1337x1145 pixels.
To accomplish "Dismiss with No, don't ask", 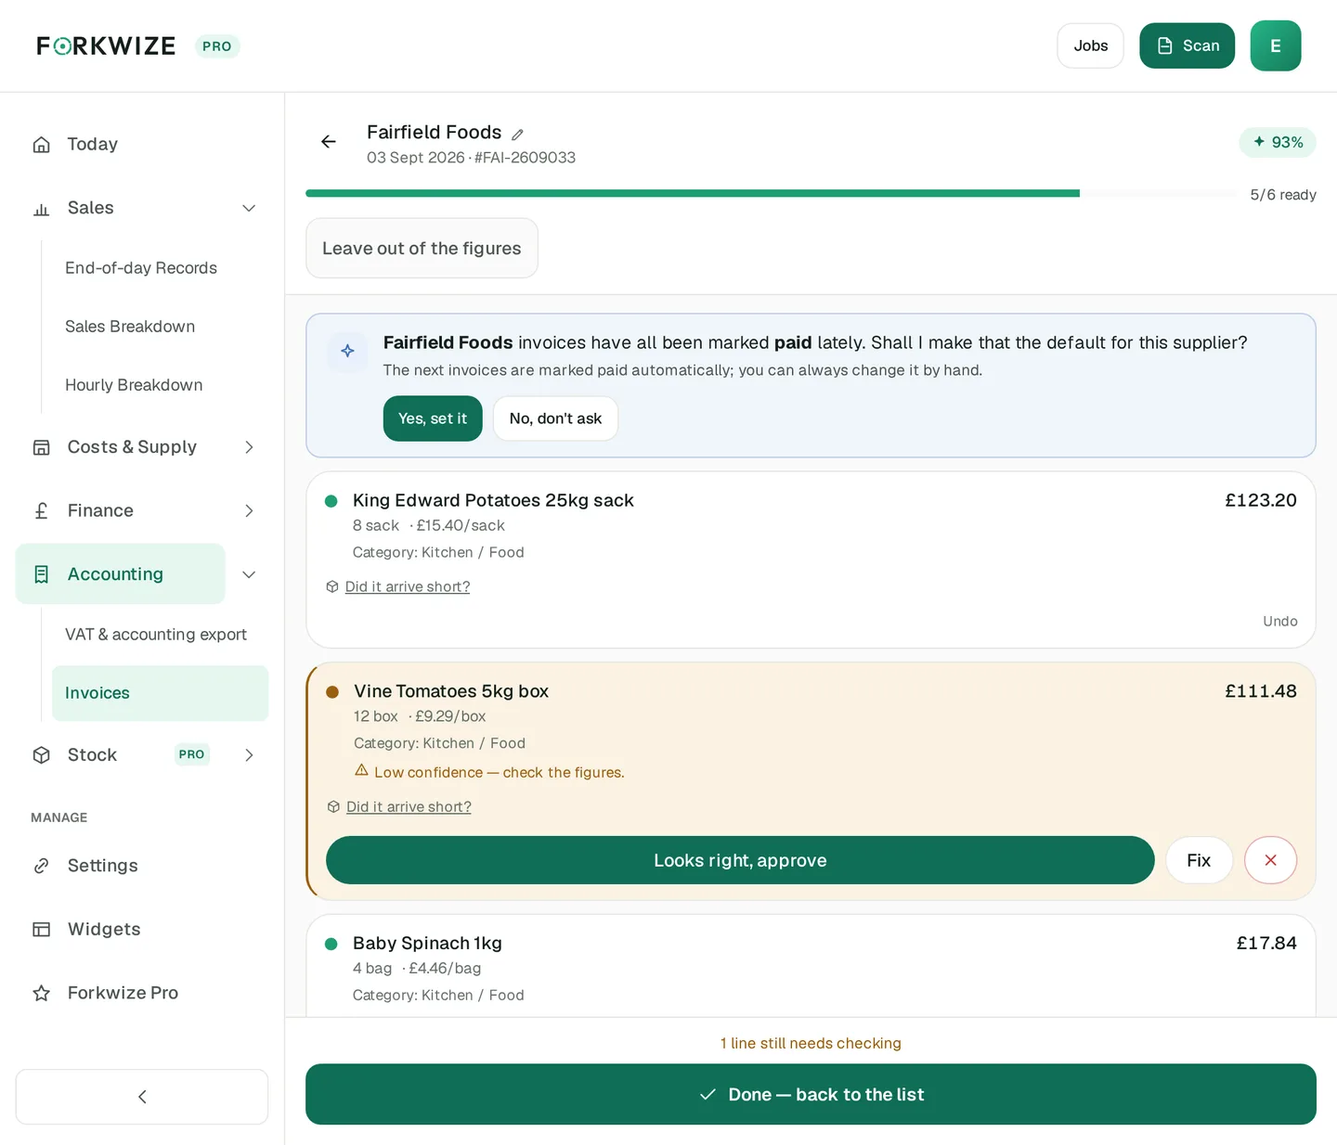I will coord(555,418).
